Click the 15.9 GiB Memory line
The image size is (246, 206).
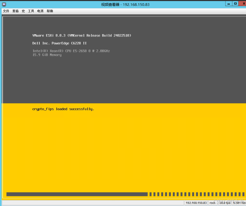point(47,55)
